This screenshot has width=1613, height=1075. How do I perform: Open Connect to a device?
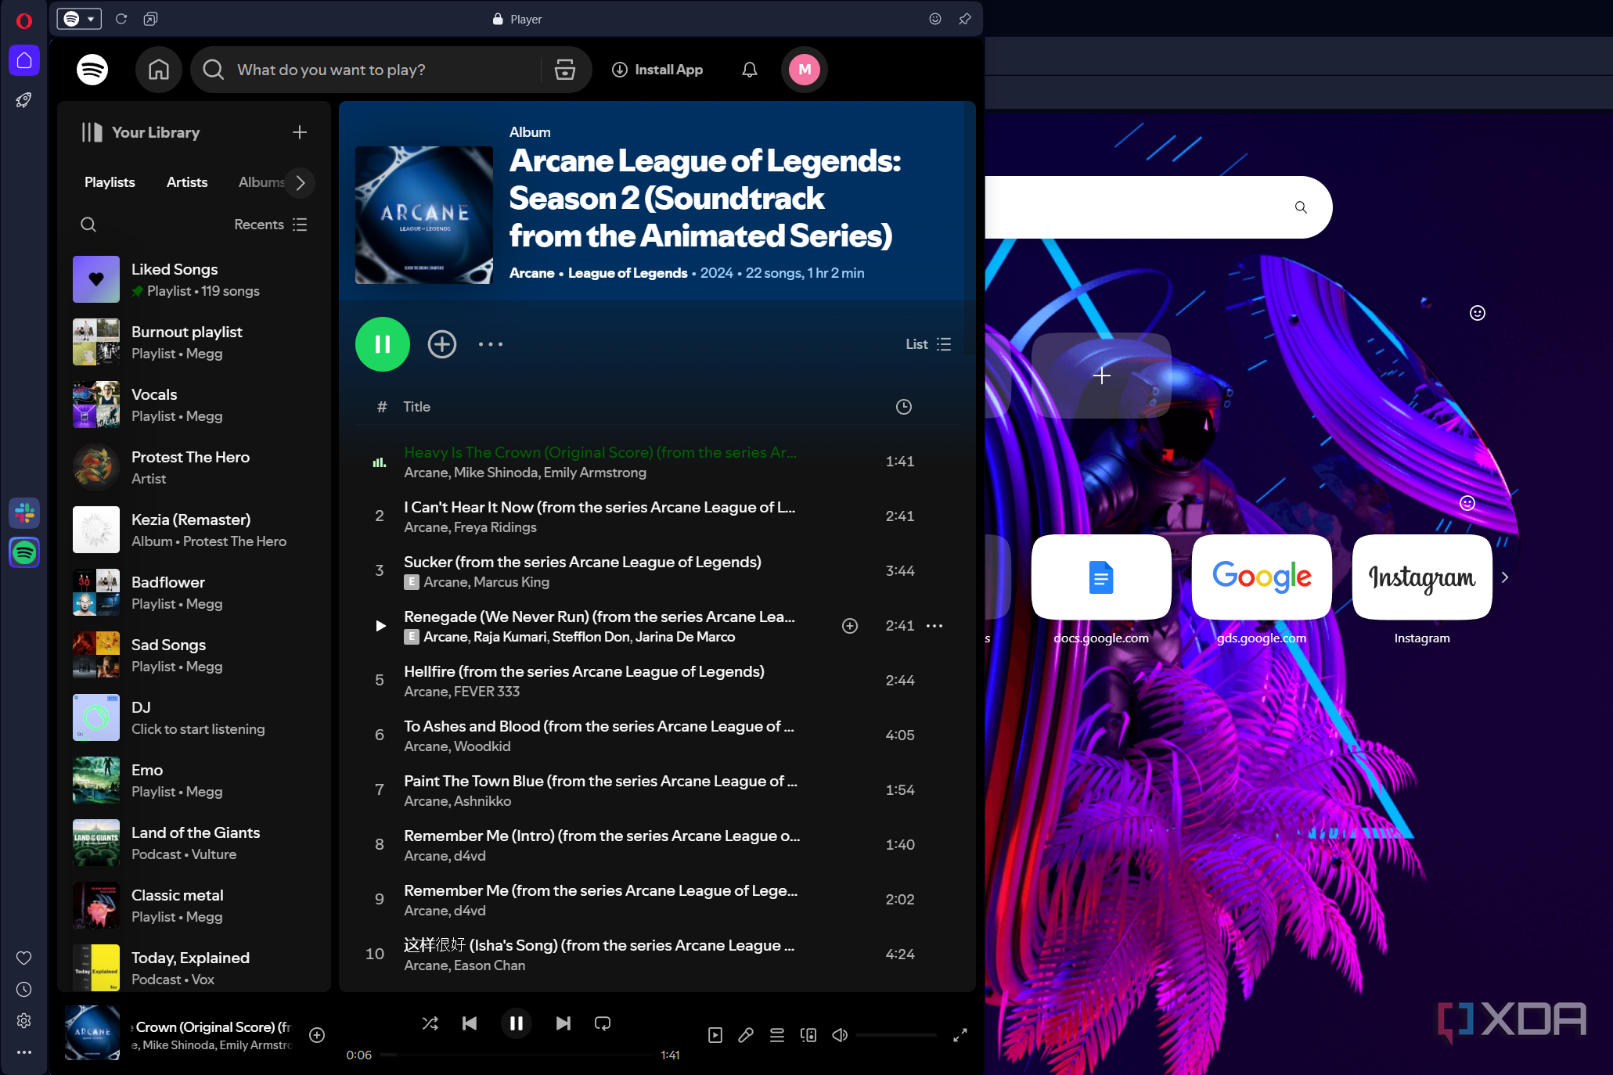click(808, 1035)
